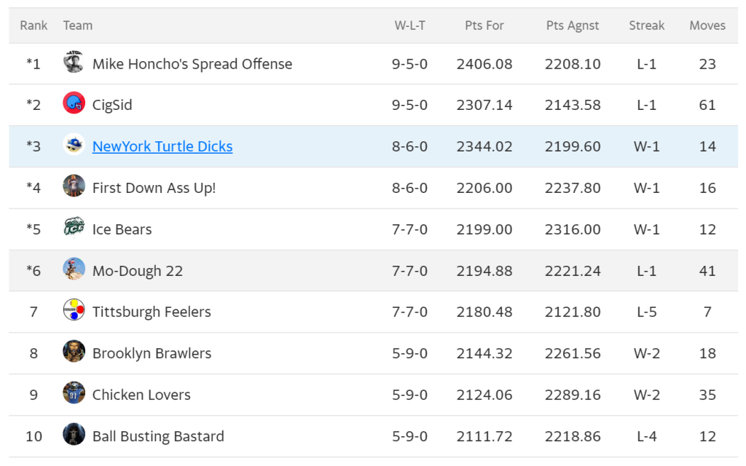The height and width of the screenshot is (466, 746).
Task: Click Mike Honcho's Spread Offense team avatar
Action: pyautogui.click(x=74, y=63)
